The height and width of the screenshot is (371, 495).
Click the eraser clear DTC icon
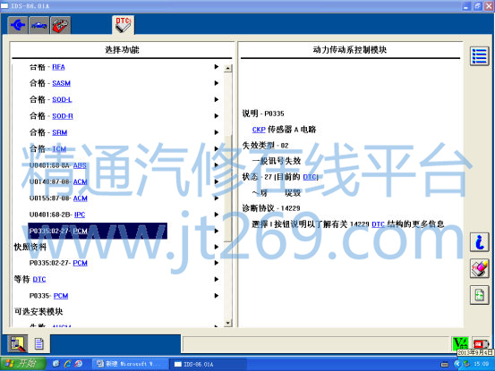click(480, 268)
